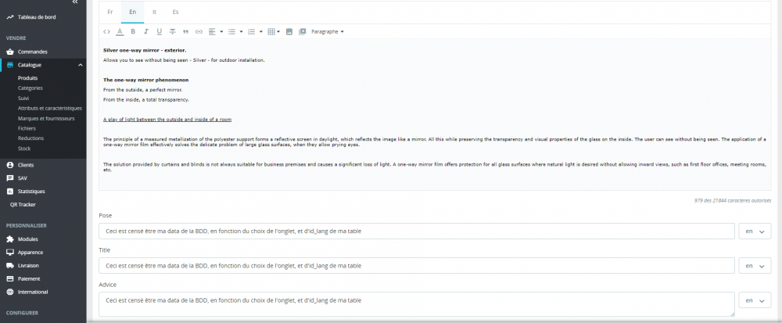Click the Clients person icon

tap(10, 165)
